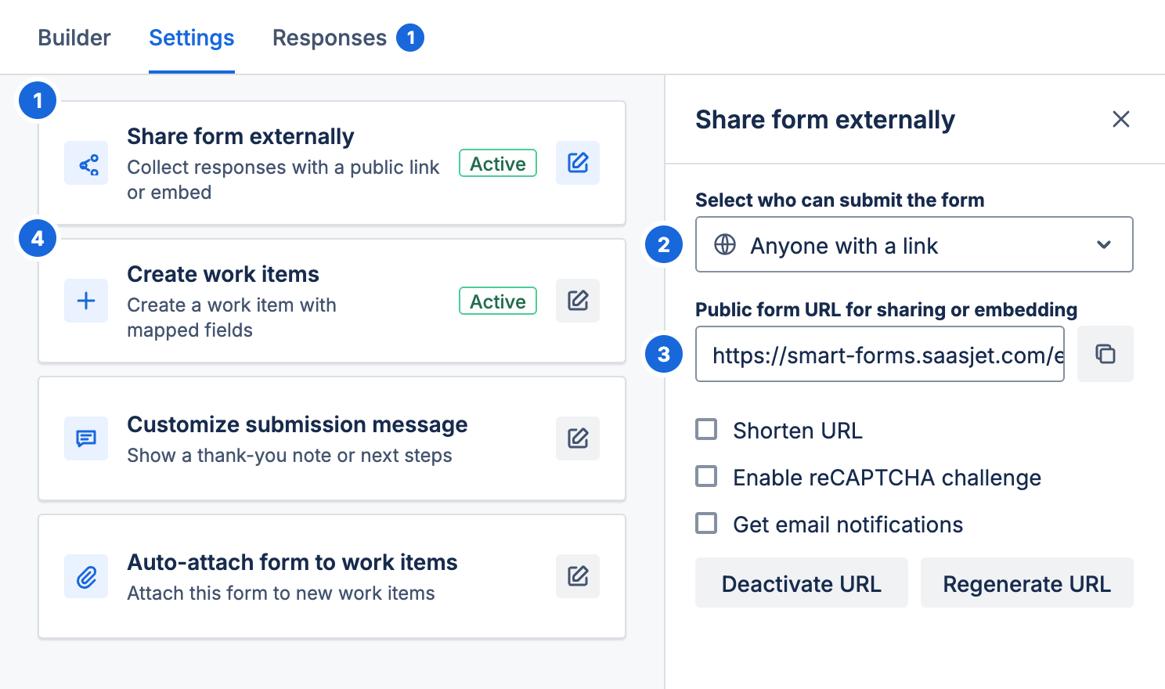Click the share icon on Share form externally
Viewport: 1165px width, 689px height.
[86, 163]
